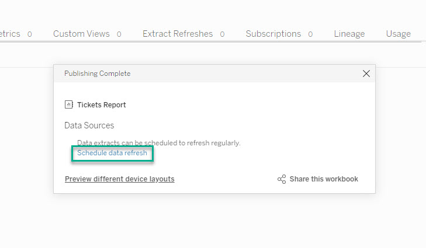Click the Schedule data refresh link
Image resolution: width=426 pixels, height=248 pixels.
112,153
